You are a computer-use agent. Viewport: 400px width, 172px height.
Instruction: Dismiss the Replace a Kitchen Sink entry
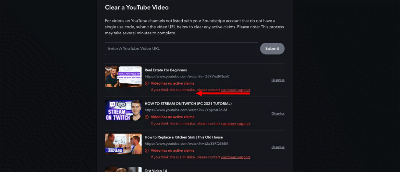coord(278,147)
